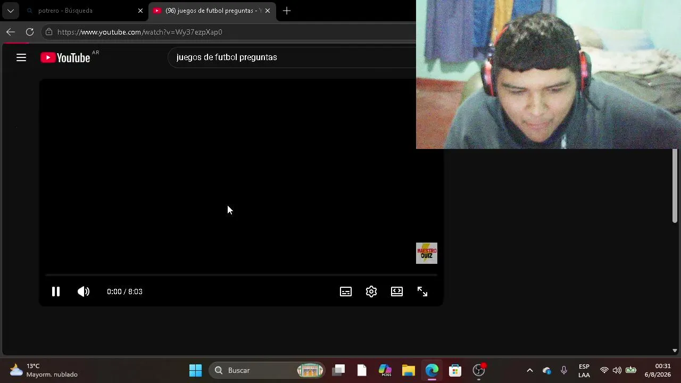Reload the page with the refresh icon
The image size is (681, 383).
click(30, 32)
